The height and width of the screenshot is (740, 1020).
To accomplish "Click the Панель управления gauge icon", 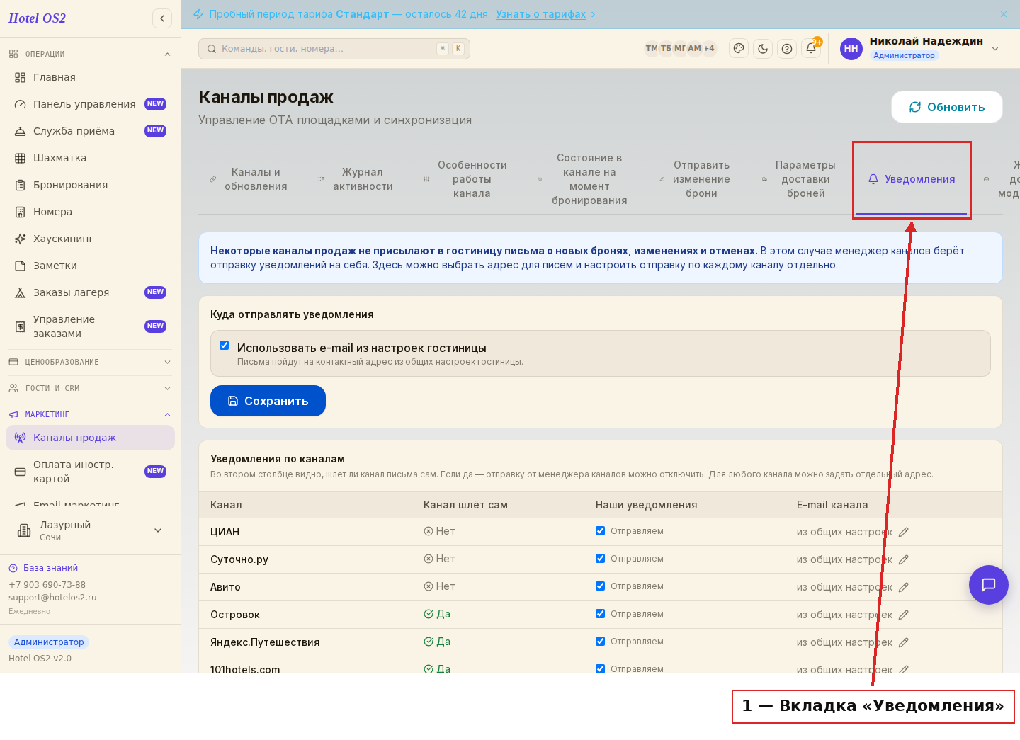I will [x=20, y=104].
